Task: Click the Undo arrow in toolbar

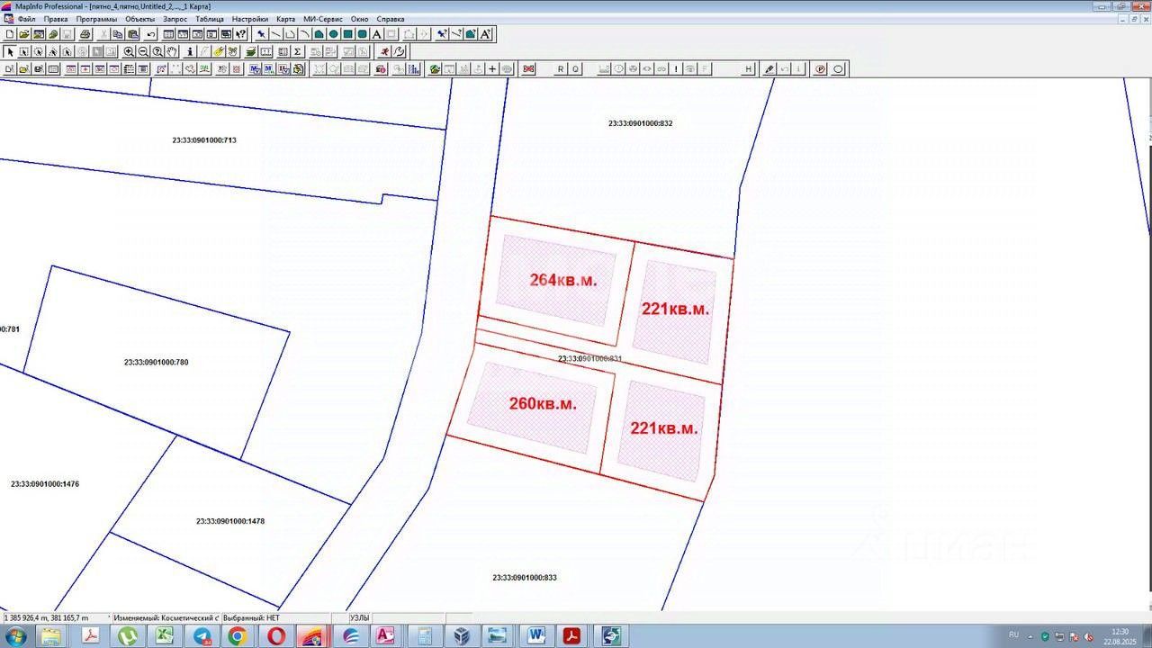Action: tap(151, 34)
